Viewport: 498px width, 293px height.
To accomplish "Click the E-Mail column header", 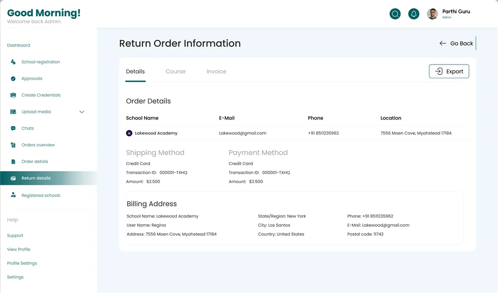I will point(227,118).
